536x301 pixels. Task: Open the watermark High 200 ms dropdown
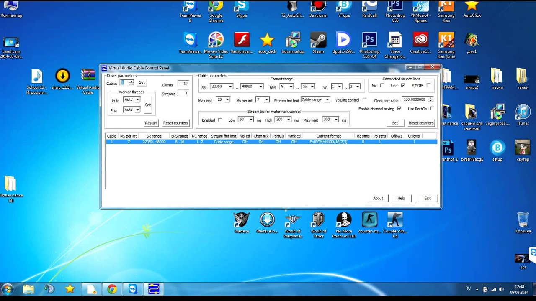click(x=289, y=120)
